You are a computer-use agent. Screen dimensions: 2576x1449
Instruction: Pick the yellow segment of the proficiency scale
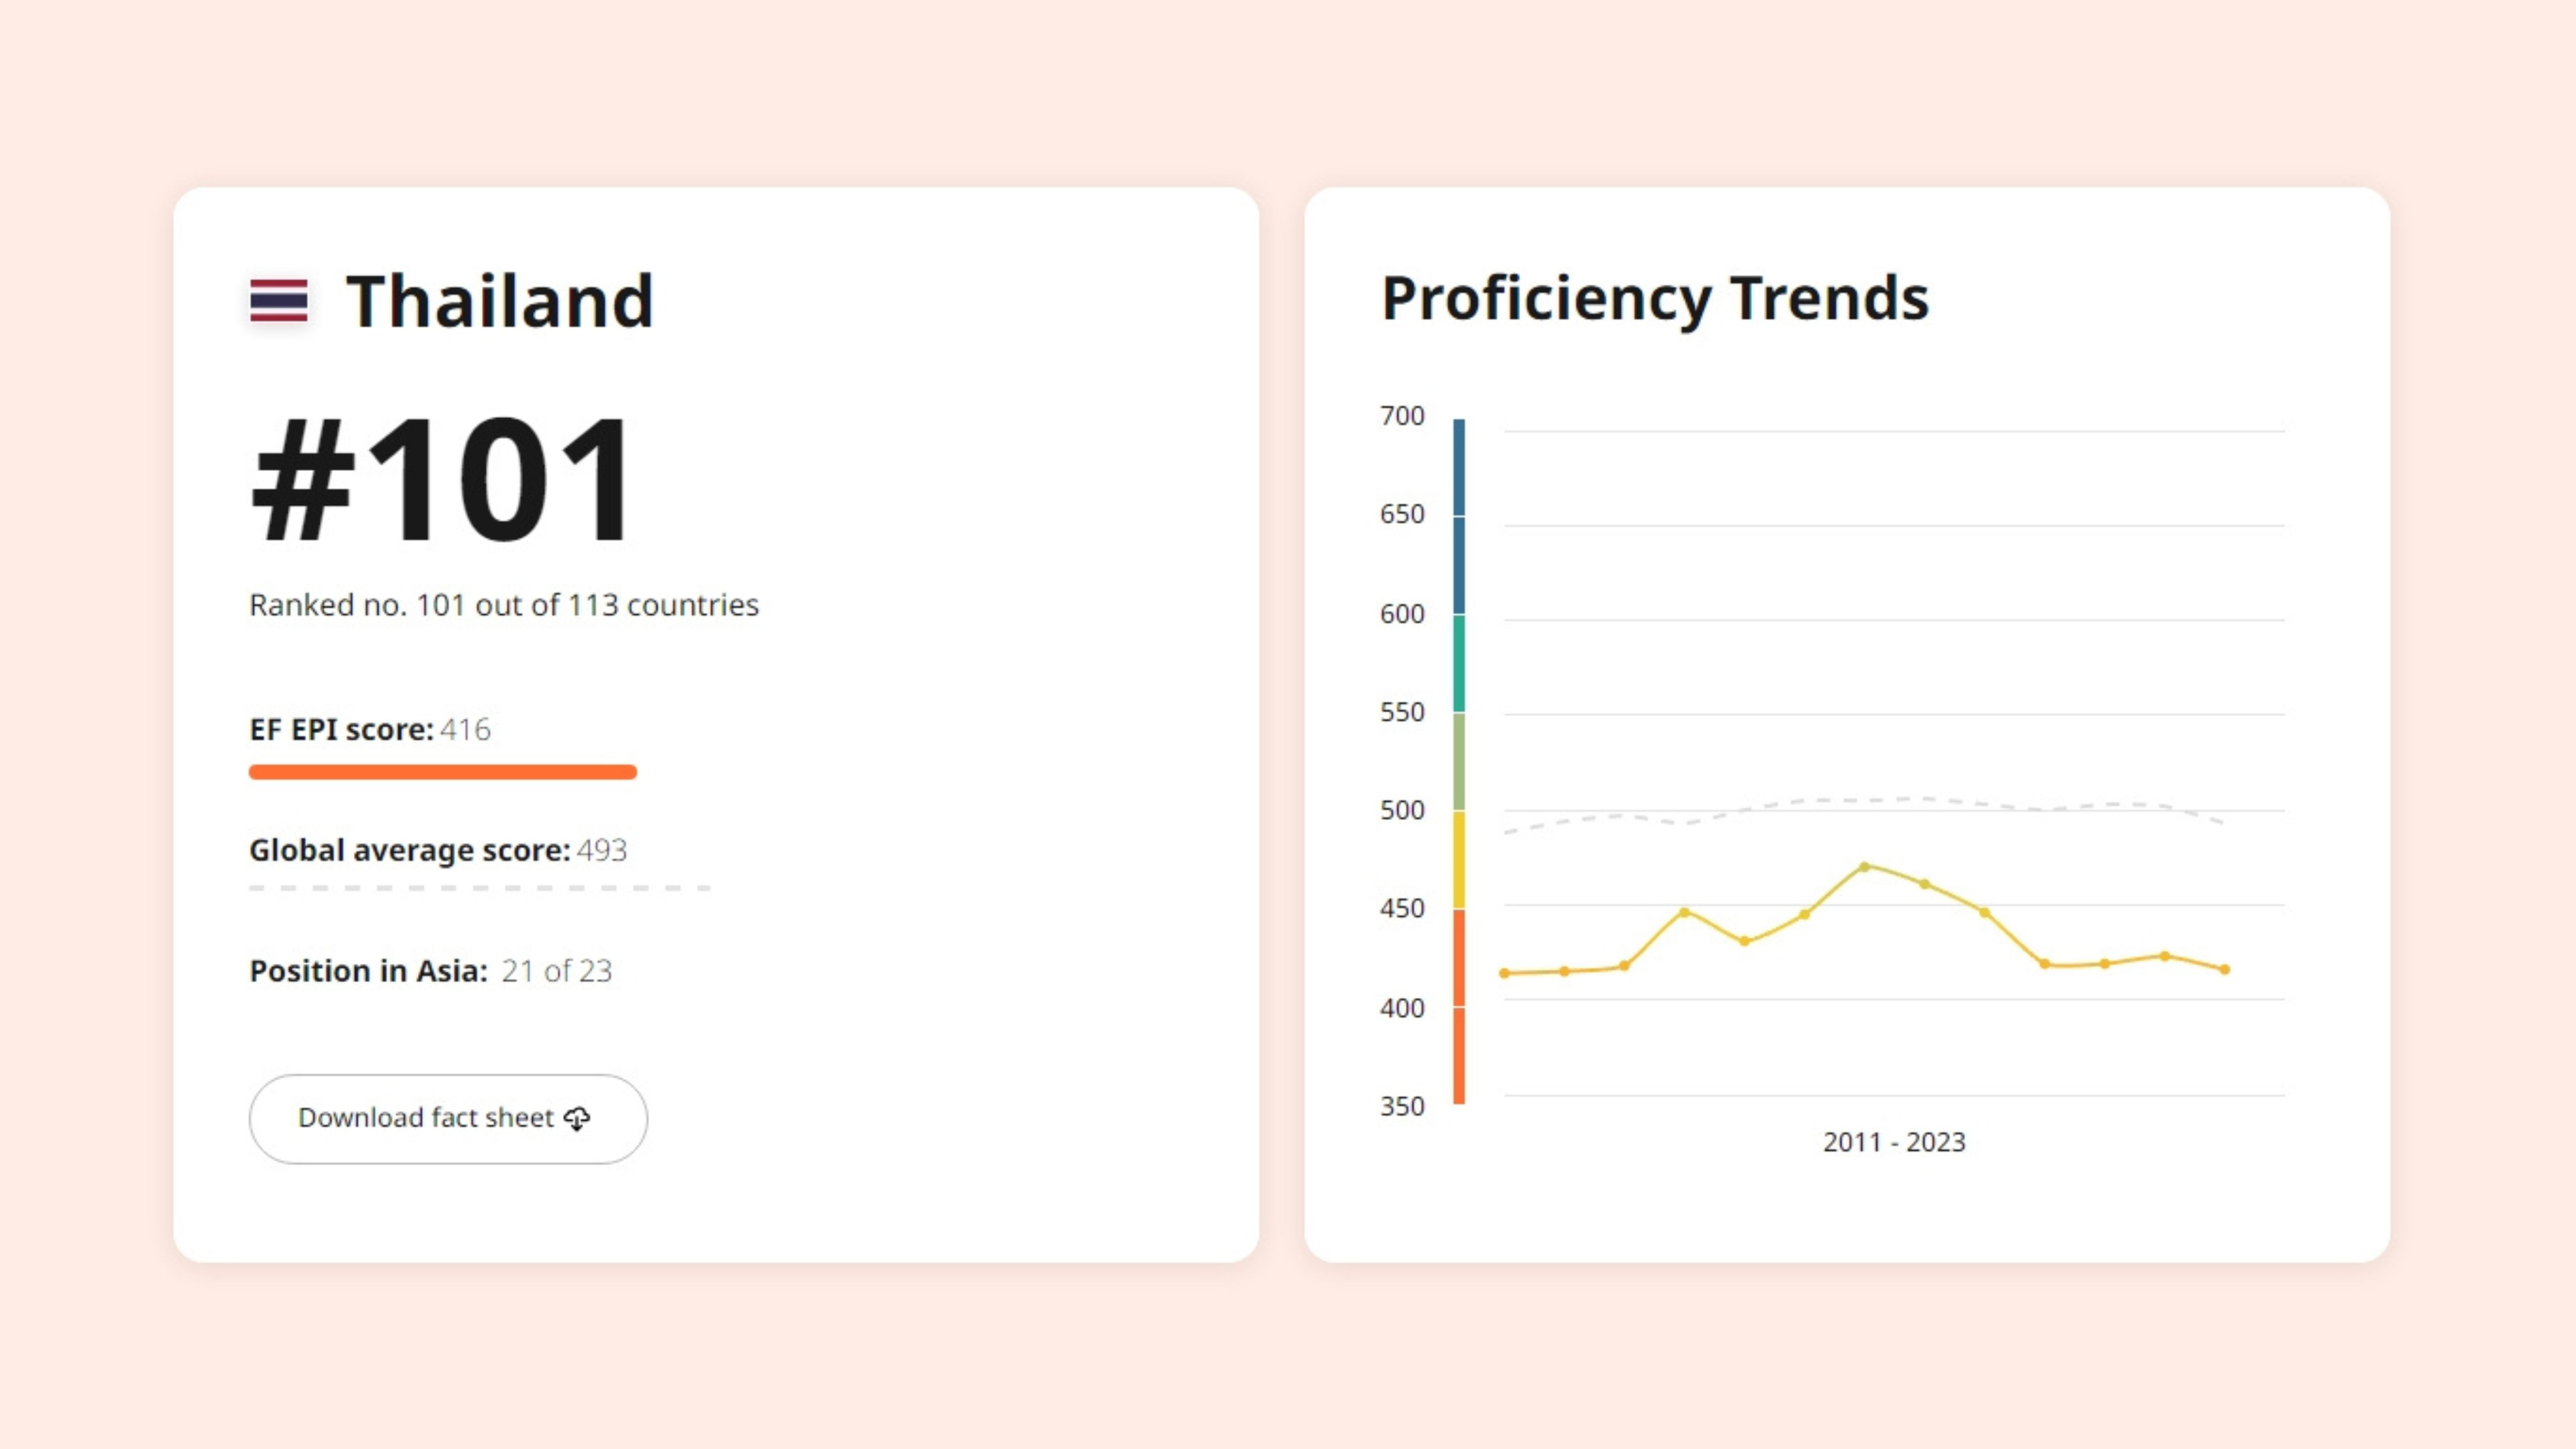(x=1459, y=859)
